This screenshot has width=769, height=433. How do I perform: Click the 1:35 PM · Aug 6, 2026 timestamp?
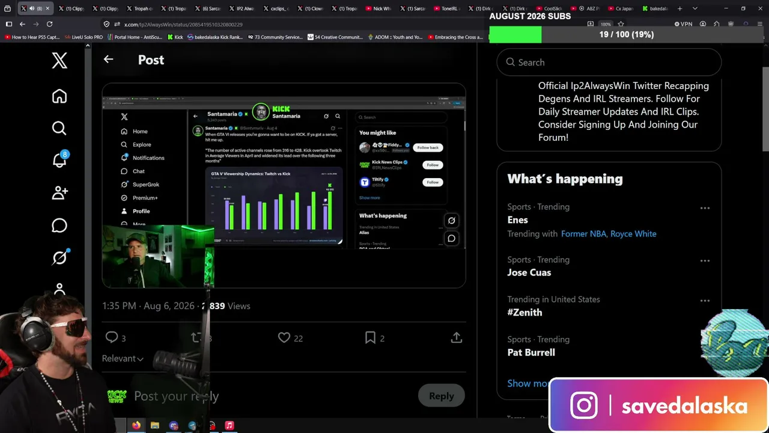tap(148, 306)
